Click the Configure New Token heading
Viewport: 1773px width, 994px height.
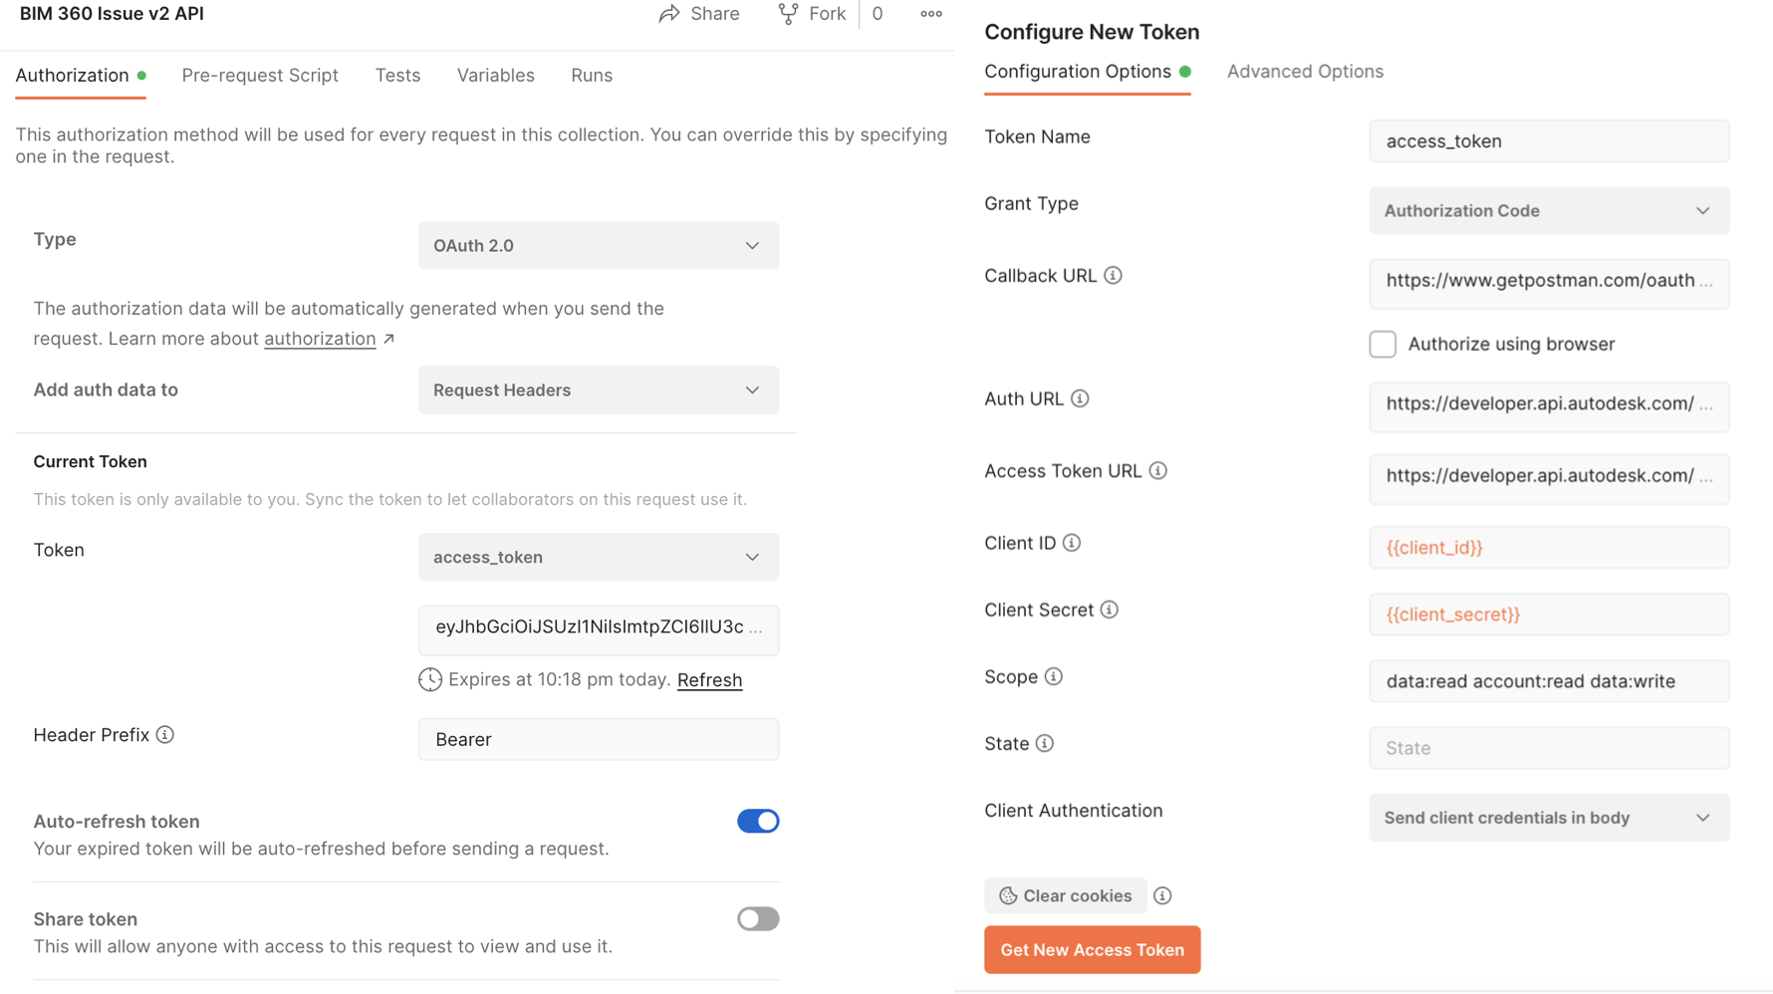pyautogui.click(x=1092, y=32)
